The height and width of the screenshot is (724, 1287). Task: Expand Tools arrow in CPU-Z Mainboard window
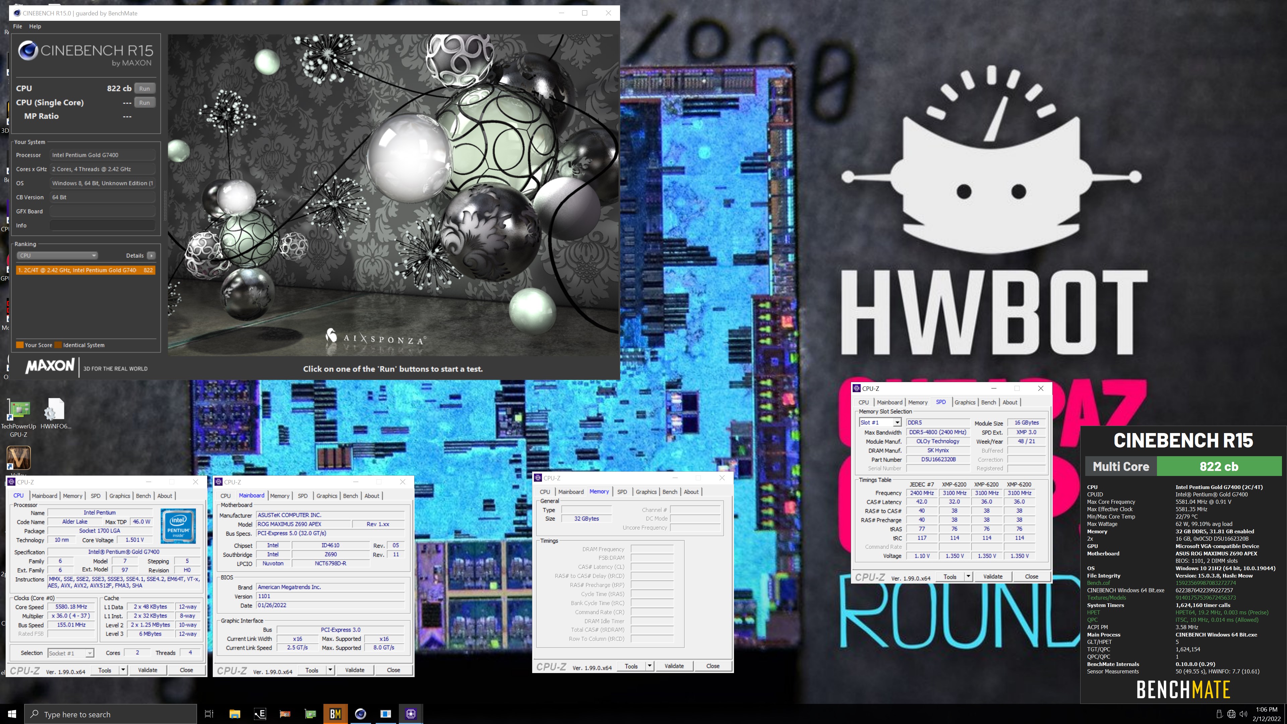[330, 670]
